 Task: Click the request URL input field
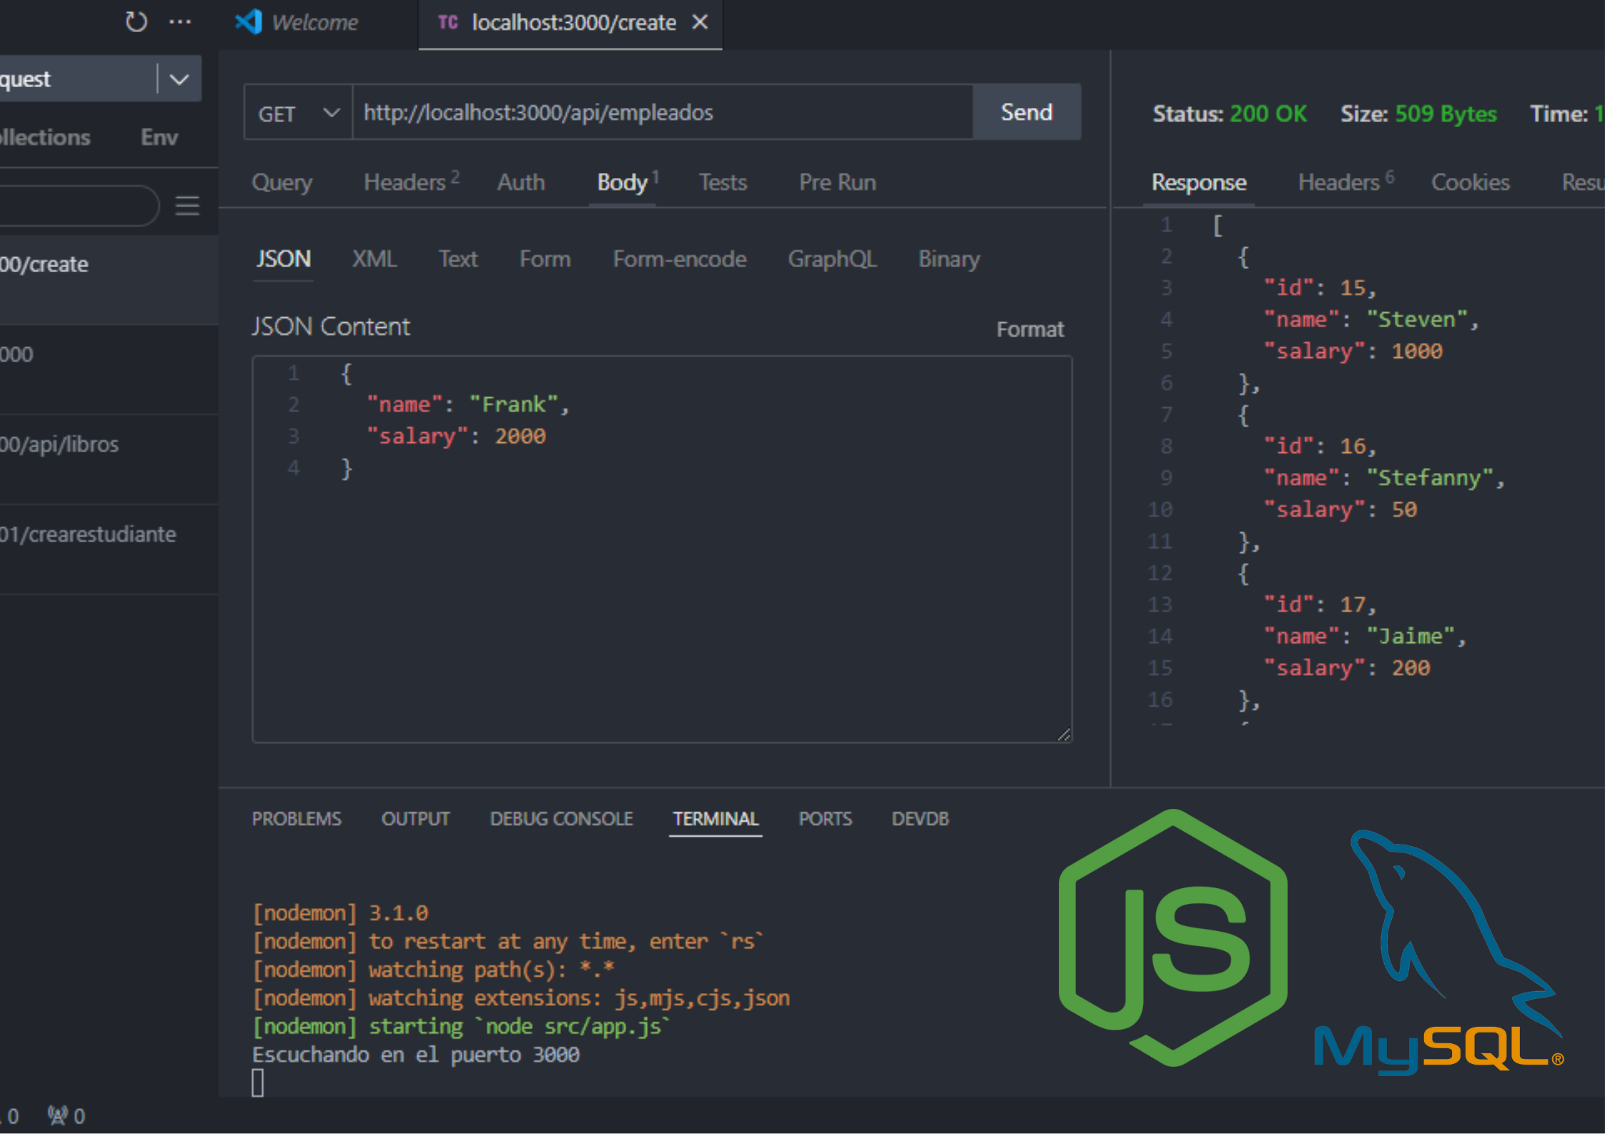point(662,112)
